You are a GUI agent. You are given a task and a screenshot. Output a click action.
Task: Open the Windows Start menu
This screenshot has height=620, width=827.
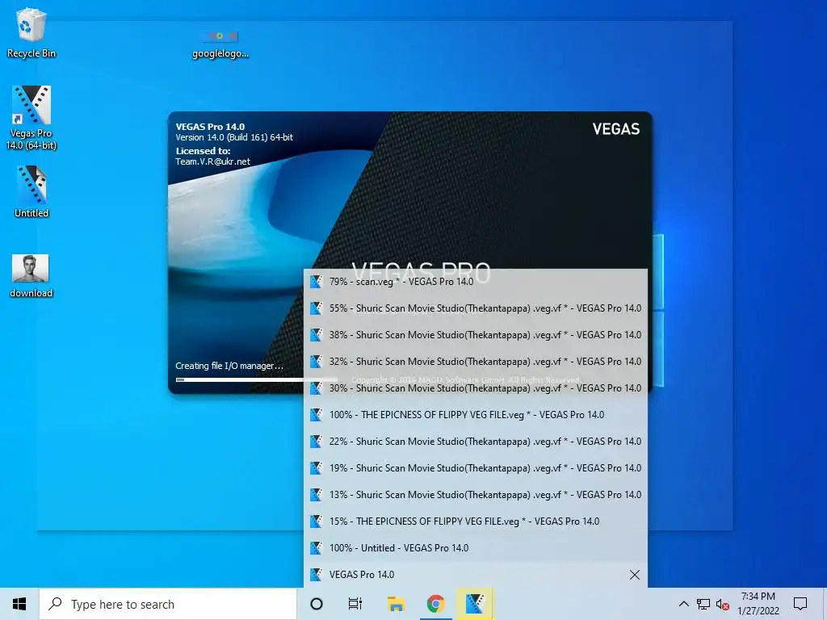(19, 604)
